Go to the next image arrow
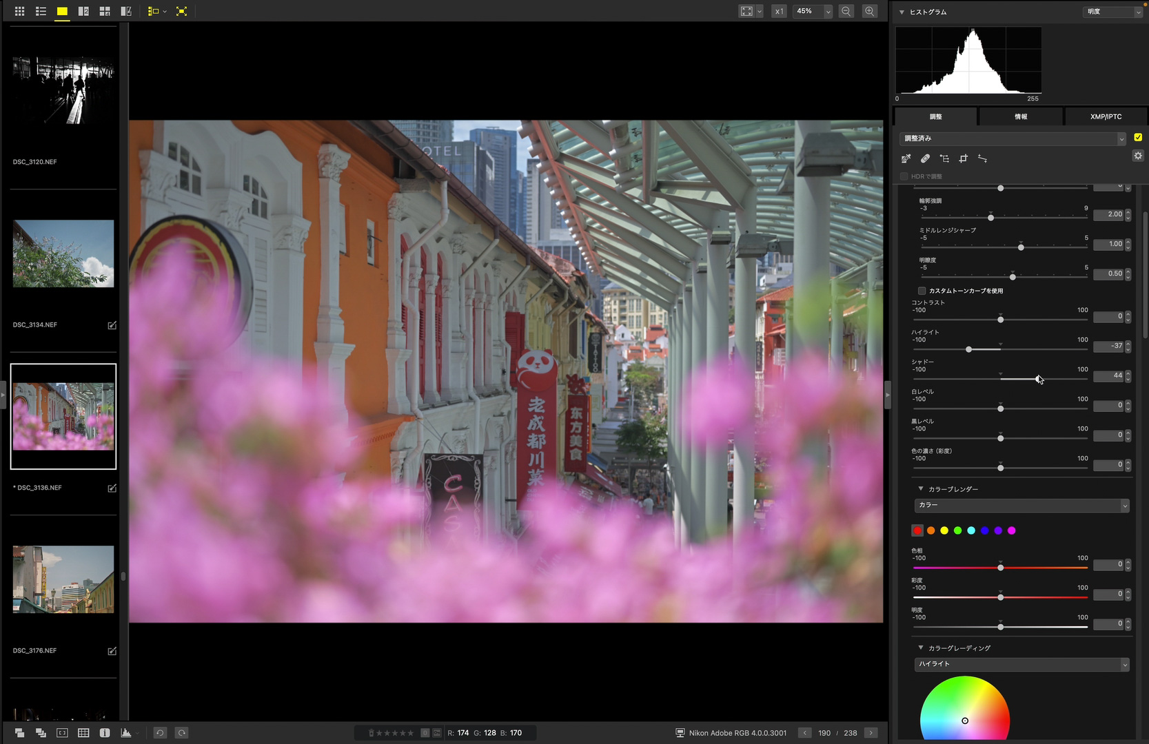Image resolution: width=1149 pixels, height=744 pixels. click(871, 733)
